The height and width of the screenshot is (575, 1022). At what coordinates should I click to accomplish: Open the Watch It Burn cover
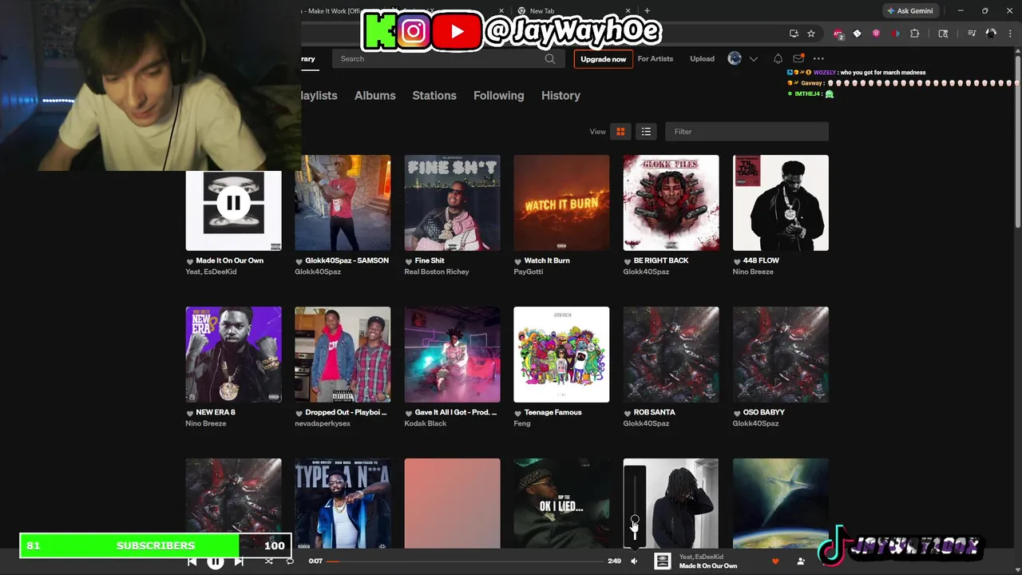(561, 203)
